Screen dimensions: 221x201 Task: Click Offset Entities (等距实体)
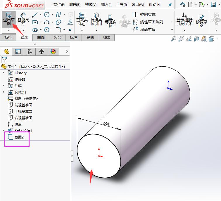coord(110,21)
